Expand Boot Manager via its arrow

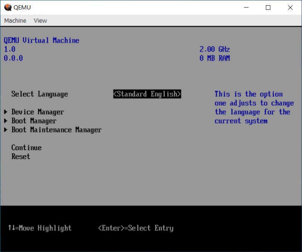[5, 121]
